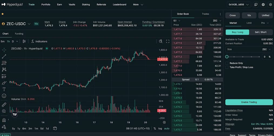Set the chart range to 3m
The image size is (274, 136).
(30, 128)
